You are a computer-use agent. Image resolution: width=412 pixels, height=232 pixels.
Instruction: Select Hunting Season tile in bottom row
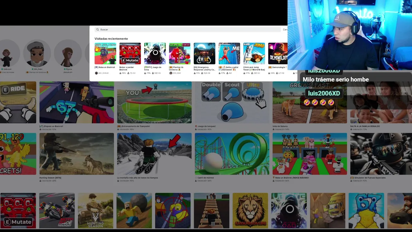click(x=95, y=210)
